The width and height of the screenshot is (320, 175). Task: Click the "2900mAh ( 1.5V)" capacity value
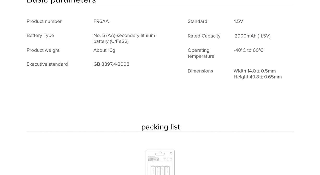point(252,36)
